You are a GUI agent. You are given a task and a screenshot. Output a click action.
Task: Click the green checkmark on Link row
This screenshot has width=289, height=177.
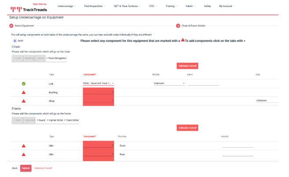[x=24, y=83]
